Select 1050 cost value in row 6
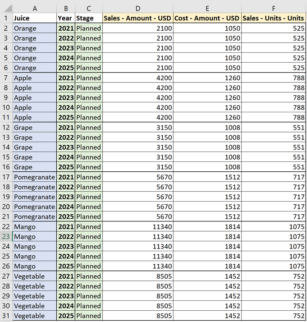This screenshot has width=307, height=322. 207,68
